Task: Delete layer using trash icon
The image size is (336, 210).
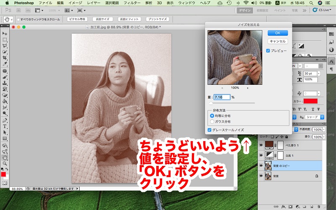Action: click(x=319, y=207)
